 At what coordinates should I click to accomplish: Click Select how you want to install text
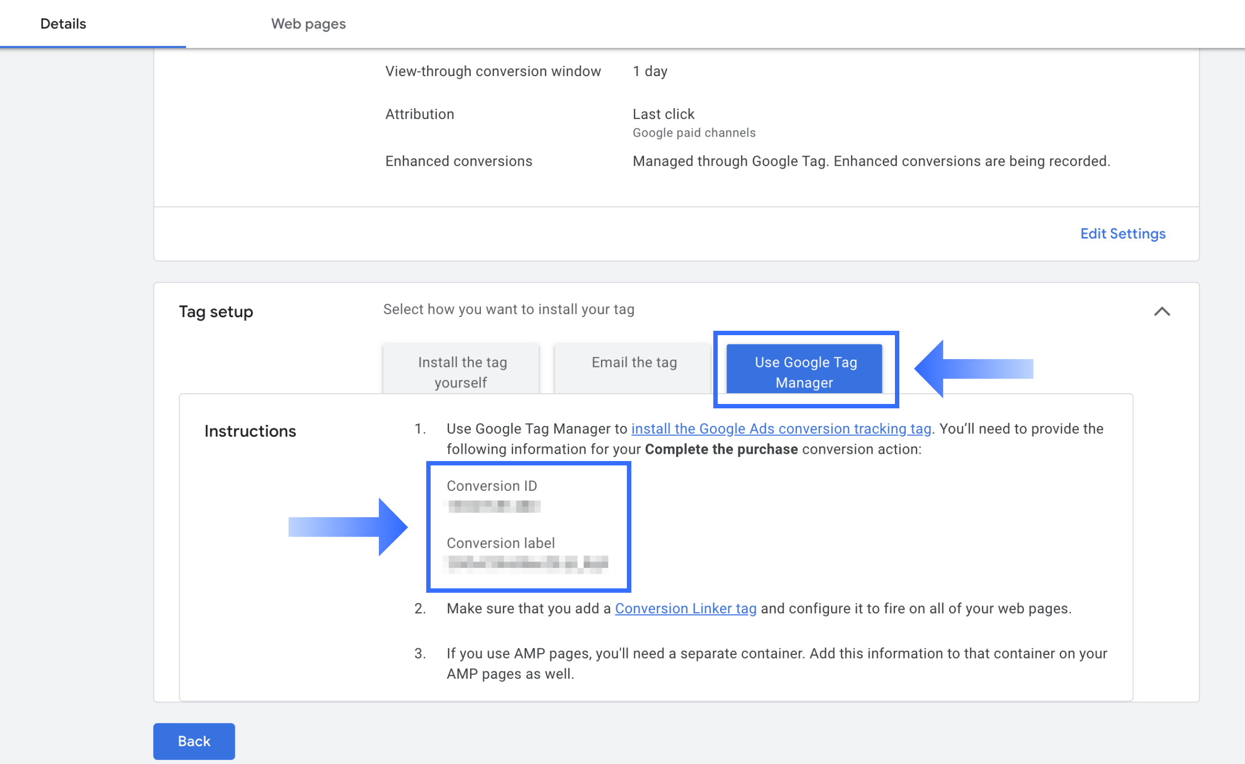[x=508, y=309]
